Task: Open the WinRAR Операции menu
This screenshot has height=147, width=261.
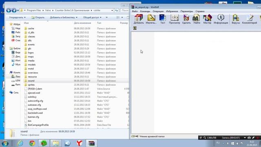Action: pos(158,11)
